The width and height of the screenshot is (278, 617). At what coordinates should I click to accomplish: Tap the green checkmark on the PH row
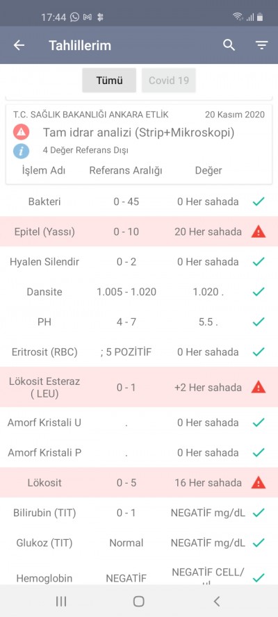click(x=259, y=322)
